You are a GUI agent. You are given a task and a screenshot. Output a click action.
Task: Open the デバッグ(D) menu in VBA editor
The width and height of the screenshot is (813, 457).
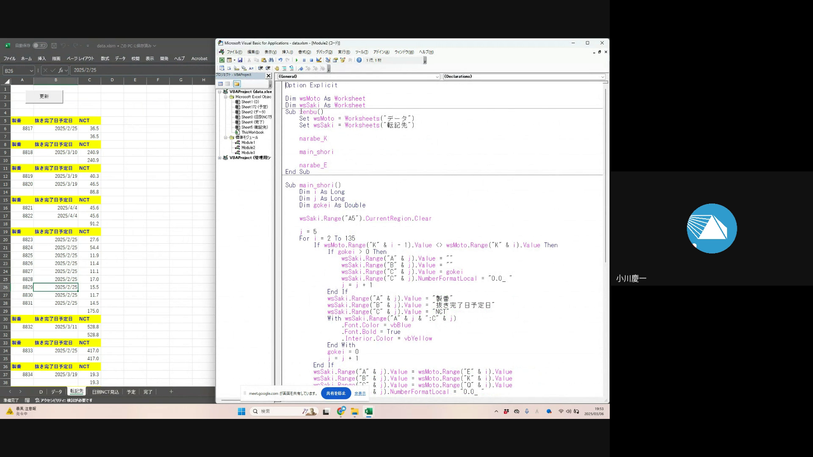324,52
